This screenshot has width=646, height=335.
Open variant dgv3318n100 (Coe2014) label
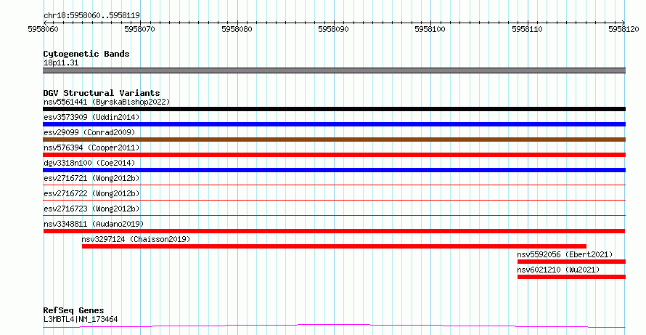pyautogui.click(x=89, y=163)
